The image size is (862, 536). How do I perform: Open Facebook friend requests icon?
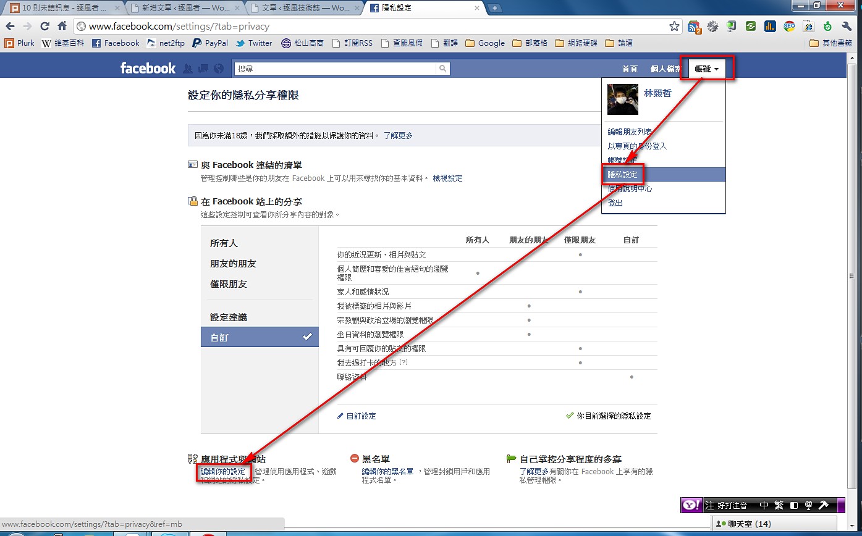coord(188,69)
